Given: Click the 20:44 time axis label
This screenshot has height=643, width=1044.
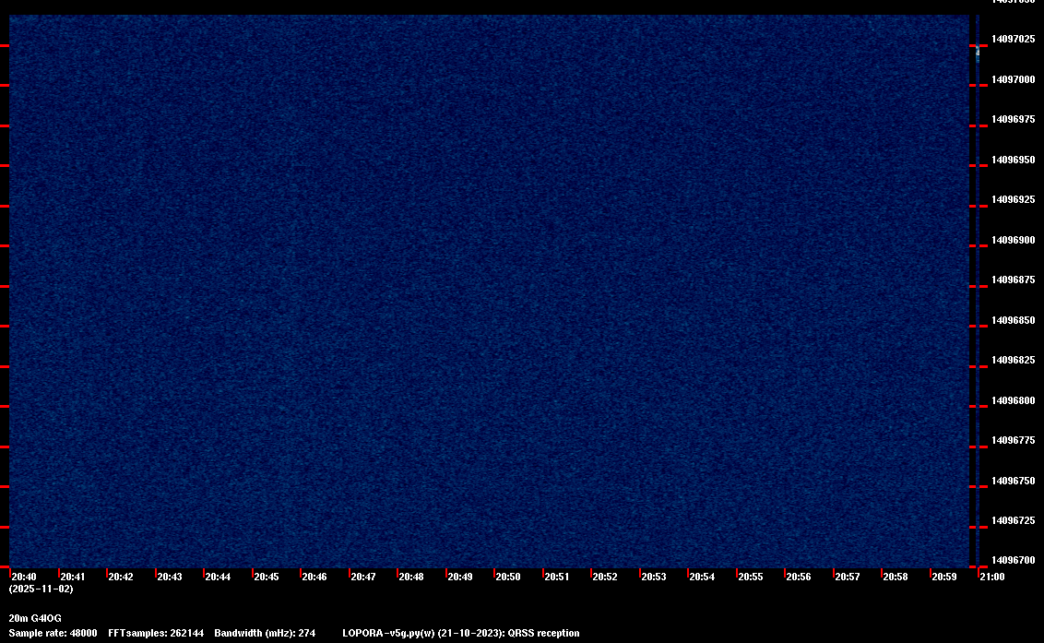Looking at the screenshot, I should [x=218, y=577].
